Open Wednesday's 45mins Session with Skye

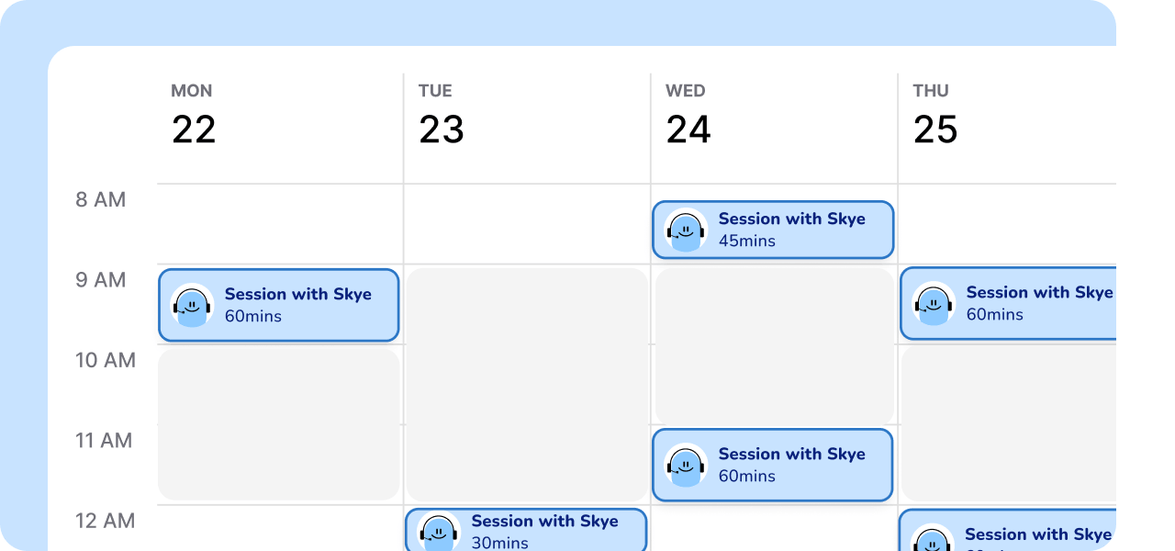[773, 230]
